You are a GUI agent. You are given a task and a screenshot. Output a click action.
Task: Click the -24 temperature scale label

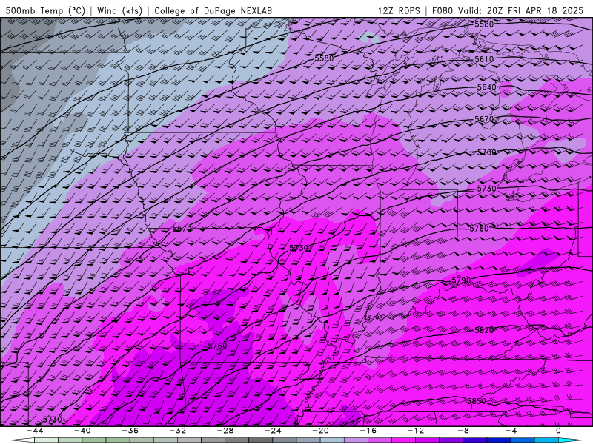[x=273, y=431]
